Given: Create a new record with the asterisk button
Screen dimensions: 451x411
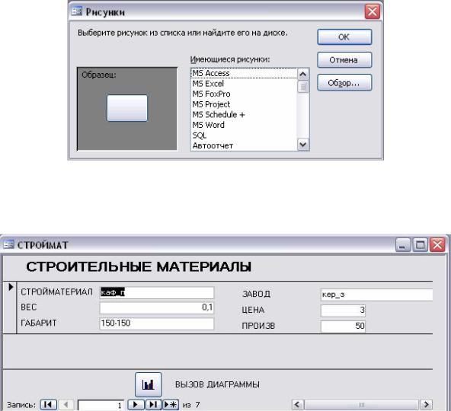Looking at the screenshot, I should pos(171,405).
